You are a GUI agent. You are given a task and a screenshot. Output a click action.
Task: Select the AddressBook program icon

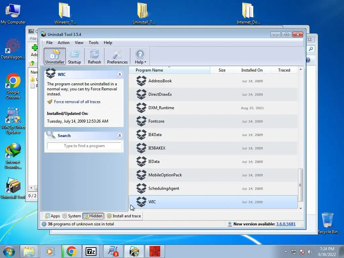pos(141,81)
